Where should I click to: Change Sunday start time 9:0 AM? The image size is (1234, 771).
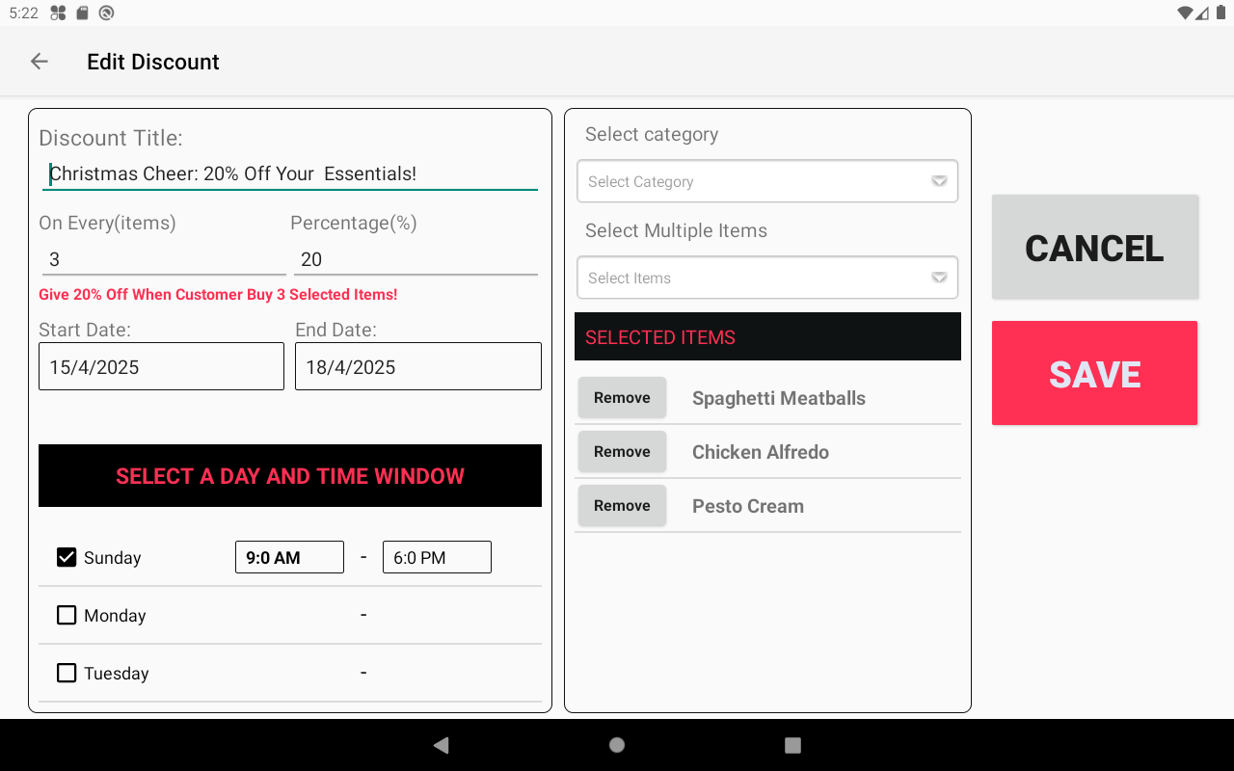pos(289,558)
